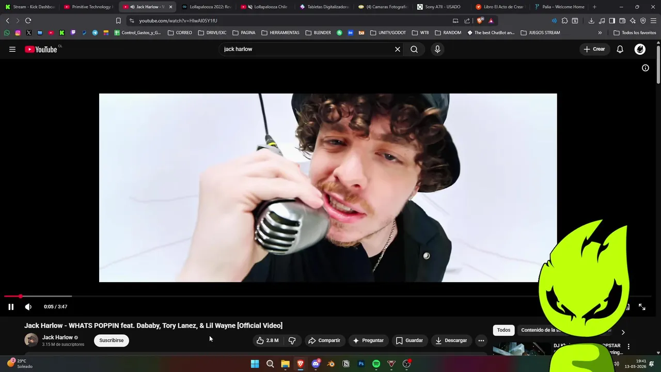
Task: Switch to Lollapalooza Chile tab
Action: pyautogui.click(x=265, y=7)
